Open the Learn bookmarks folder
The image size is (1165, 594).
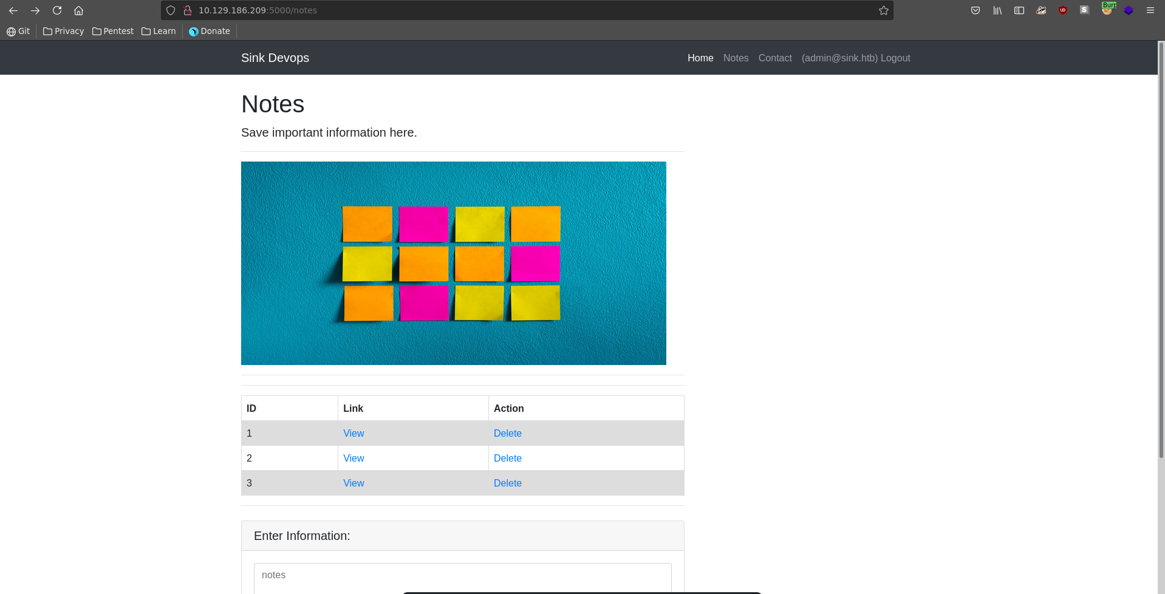159,31
